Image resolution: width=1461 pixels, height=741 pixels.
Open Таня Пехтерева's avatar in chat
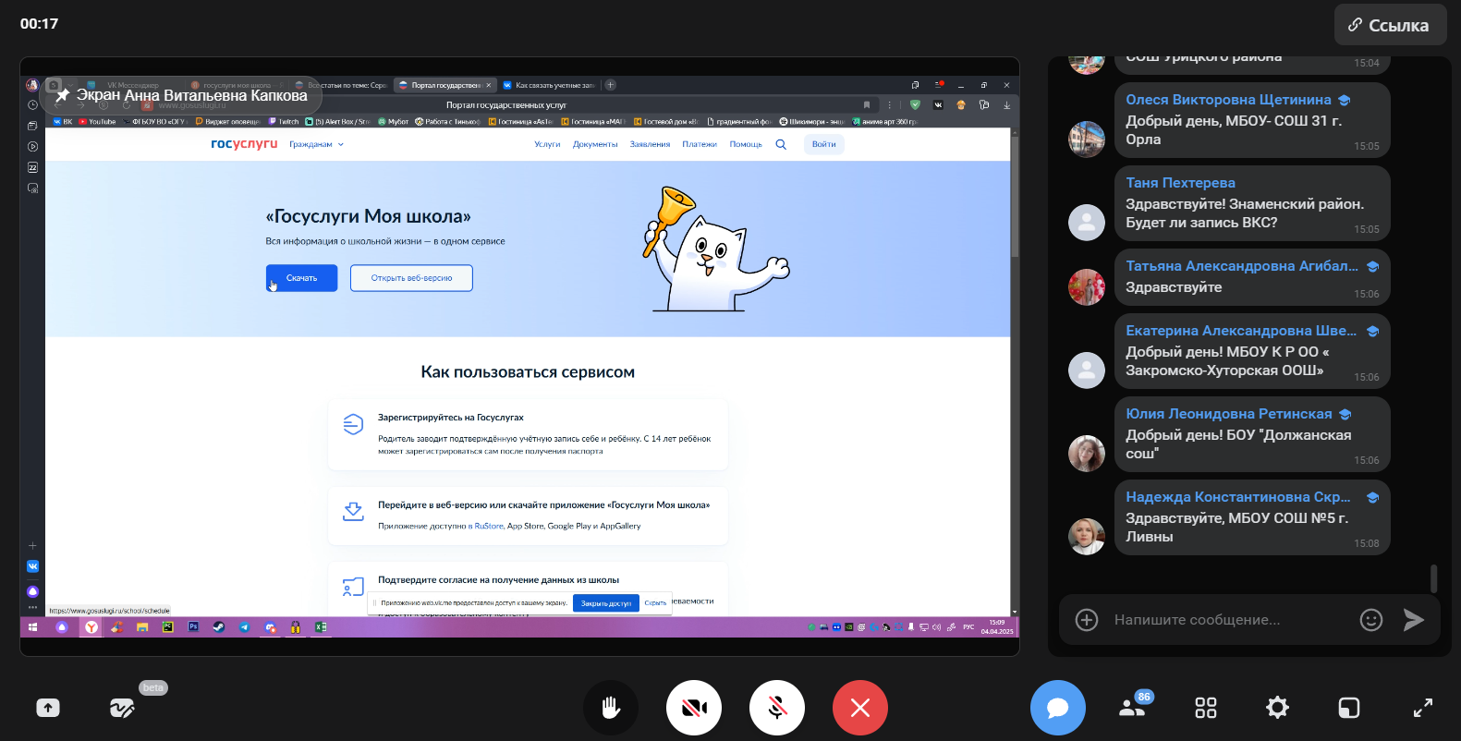tap(1087, 223)
